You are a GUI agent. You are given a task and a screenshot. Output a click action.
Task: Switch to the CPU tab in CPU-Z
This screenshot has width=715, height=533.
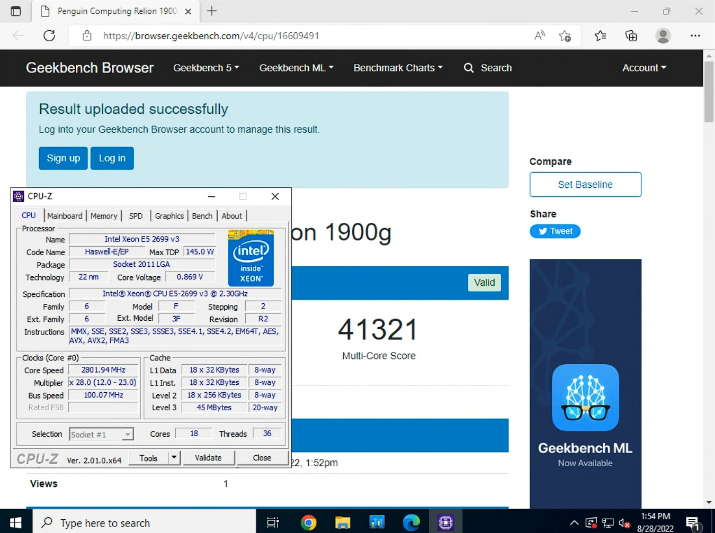pos(29,215)
